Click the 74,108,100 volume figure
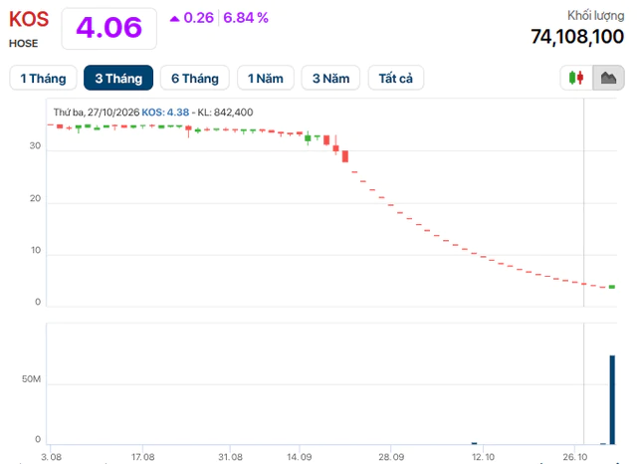This screenshot has width=637, height=464. pyautogui.click(x=577, y=37)
